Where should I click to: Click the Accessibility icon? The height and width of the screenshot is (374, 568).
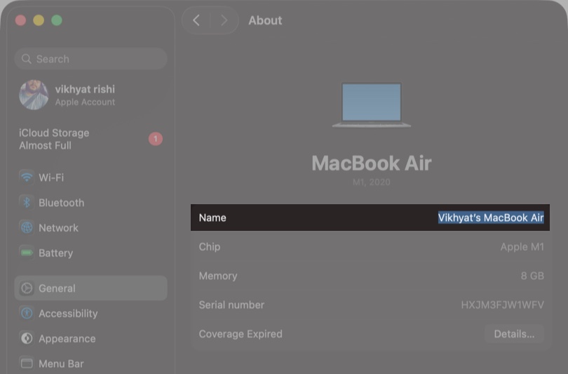tap(27, 313)
